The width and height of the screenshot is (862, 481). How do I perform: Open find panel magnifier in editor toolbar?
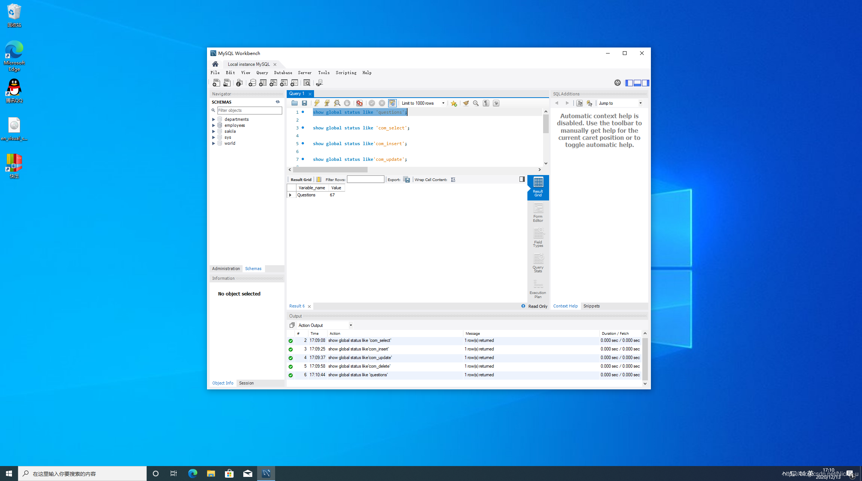[476, 103]
